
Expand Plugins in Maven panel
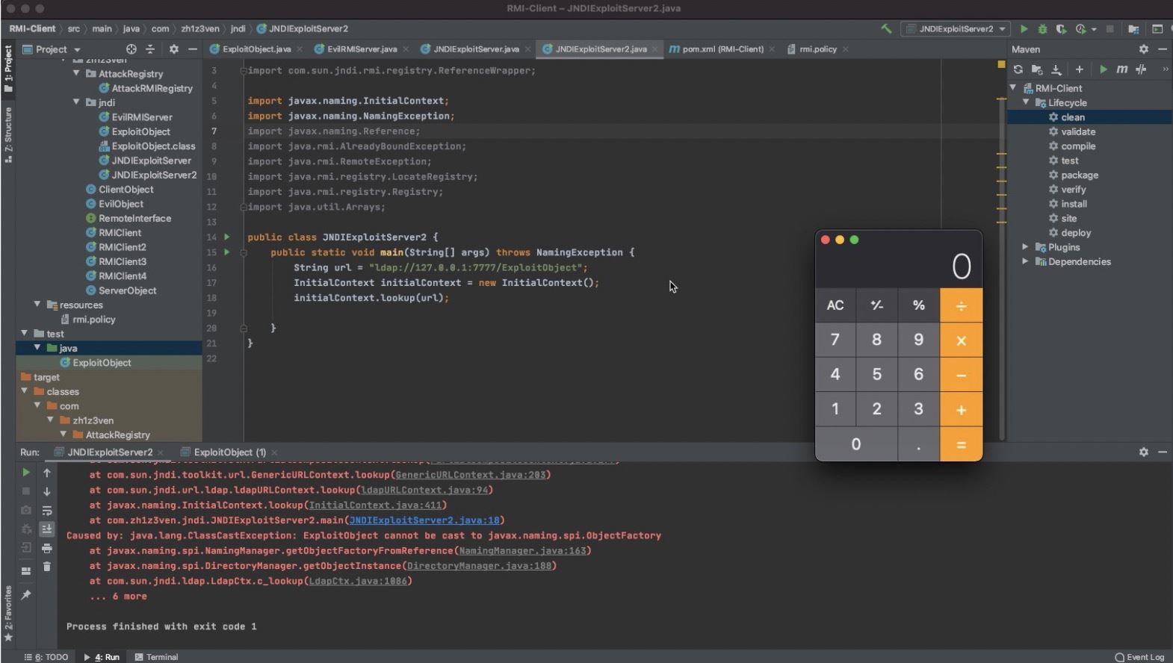[x=1026, y=247]
